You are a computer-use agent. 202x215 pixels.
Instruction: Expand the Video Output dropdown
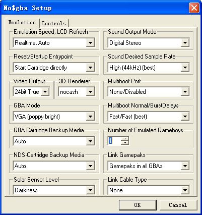[31, 92]
